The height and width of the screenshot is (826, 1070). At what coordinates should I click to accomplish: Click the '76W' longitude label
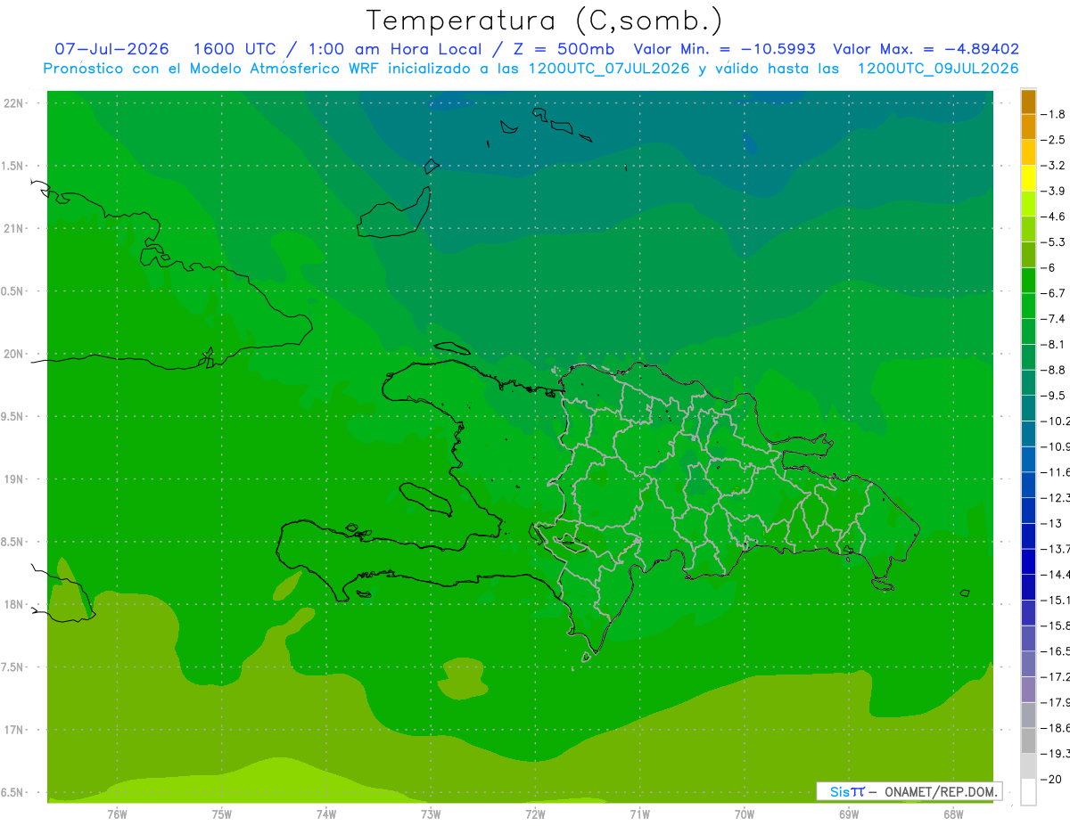point(117,814)
